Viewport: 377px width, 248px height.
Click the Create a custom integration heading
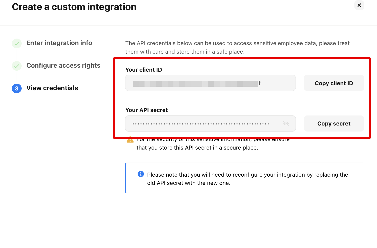[74, 7]
